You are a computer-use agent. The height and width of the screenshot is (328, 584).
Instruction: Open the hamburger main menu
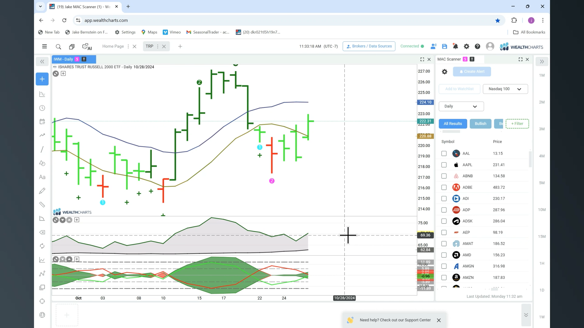coord(44,46)
